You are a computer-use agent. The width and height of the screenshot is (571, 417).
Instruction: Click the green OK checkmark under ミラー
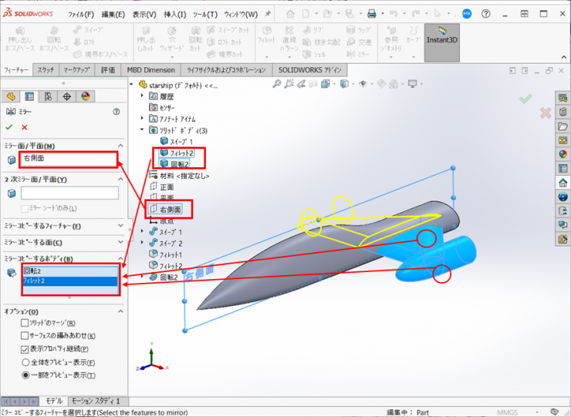pos(9,127)
